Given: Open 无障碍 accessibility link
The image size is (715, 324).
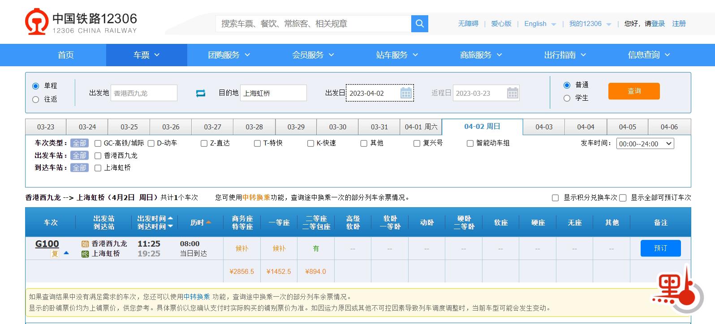Looking at the screenshot, I should tap(468, 24).
